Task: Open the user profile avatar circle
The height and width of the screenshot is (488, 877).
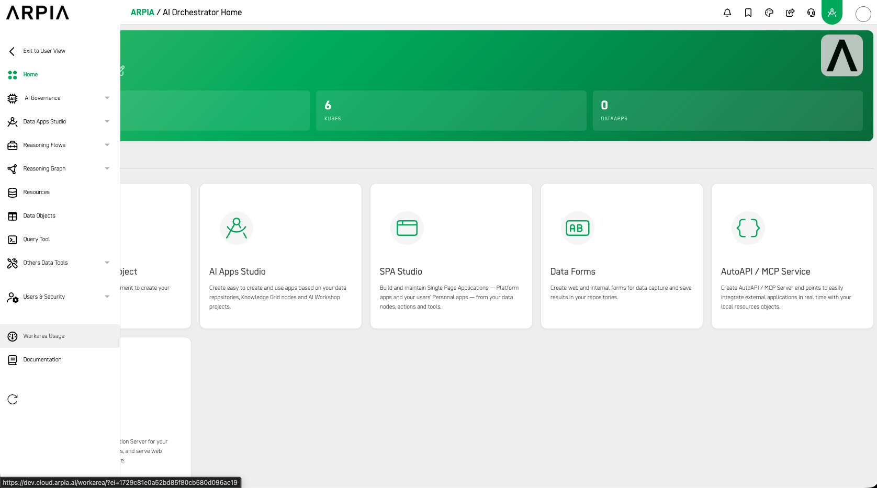Action: click(x=863, y=14)
